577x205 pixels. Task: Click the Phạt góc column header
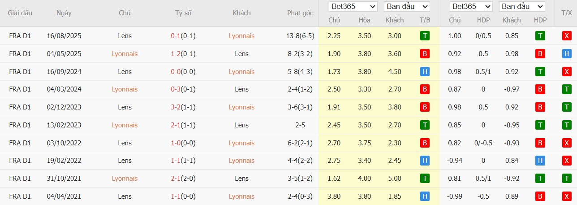300,13
